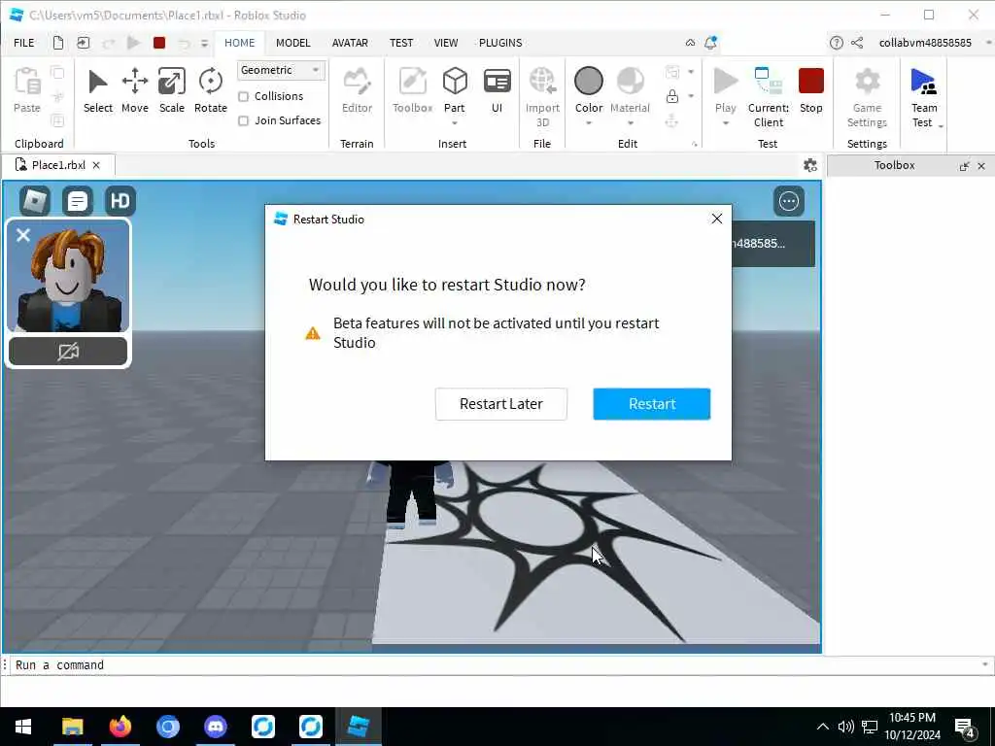995x746 pixels.
Task: Open the UI insert tool
Action: 497,82
